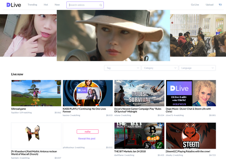Click the $0.032 payout value
This screenshot has width=226, height=159.
point(109,147)
